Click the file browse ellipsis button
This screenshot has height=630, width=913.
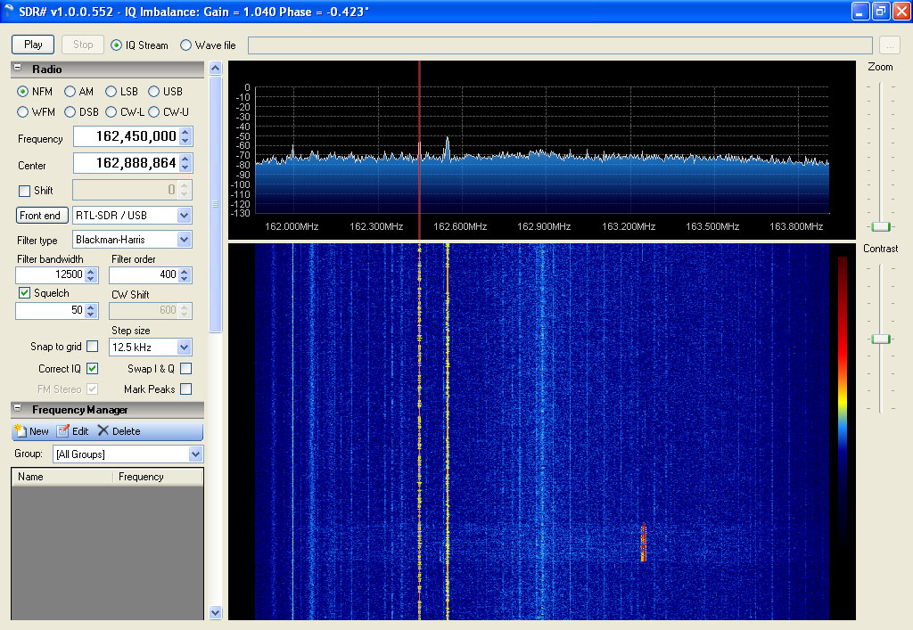[889, 45]
